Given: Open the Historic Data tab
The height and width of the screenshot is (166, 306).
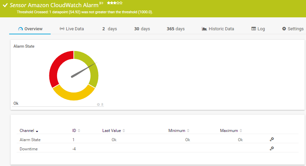Looking at the screenshot, I should click(218, 29).
